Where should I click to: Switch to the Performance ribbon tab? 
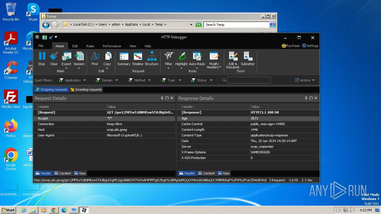point(112,46)
